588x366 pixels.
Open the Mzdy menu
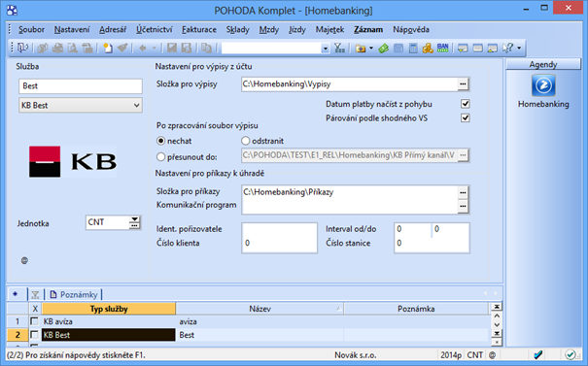(269, 29)
